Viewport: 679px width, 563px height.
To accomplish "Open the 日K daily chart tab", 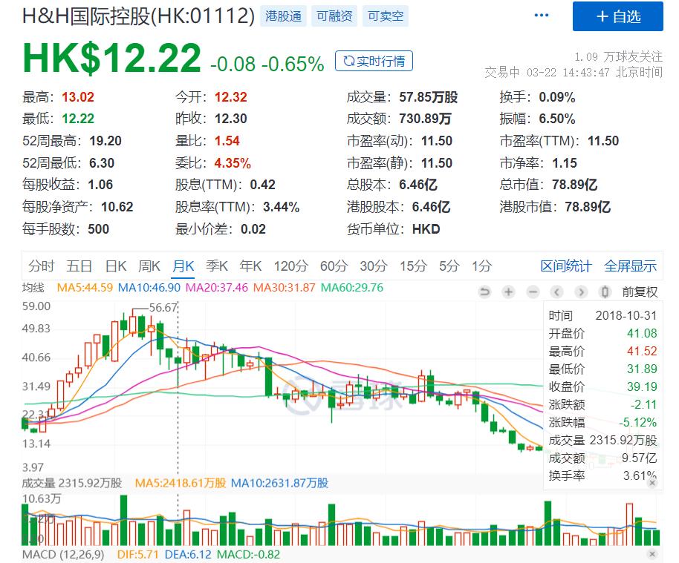I will coord(114,265).
